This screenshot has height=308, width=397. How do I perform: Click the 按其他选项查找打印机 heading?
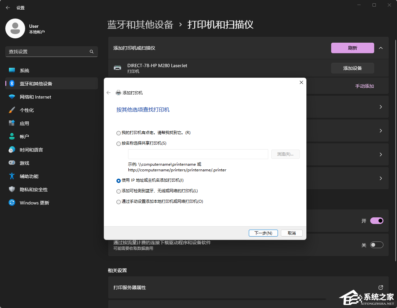click(x=143, y=110)
